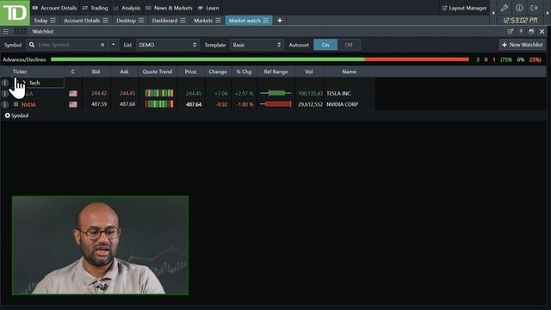
Task: Click the presenter video thumbnail
Action: coord(100,245)
